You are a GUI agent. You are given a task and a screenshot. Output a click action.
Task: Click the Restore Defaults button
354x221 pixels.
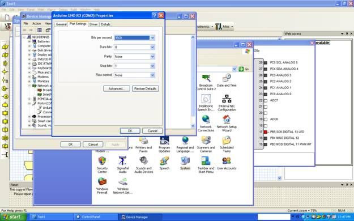(x=146, y=88)
